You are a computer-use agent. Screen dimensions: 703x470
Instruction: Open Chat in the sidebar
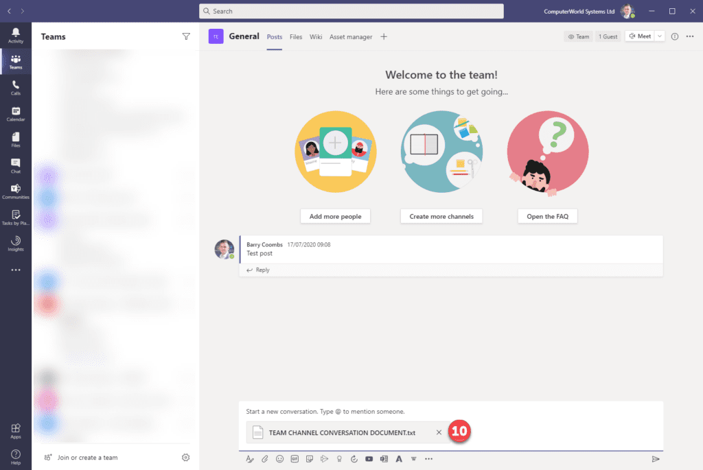pos(16,166)
